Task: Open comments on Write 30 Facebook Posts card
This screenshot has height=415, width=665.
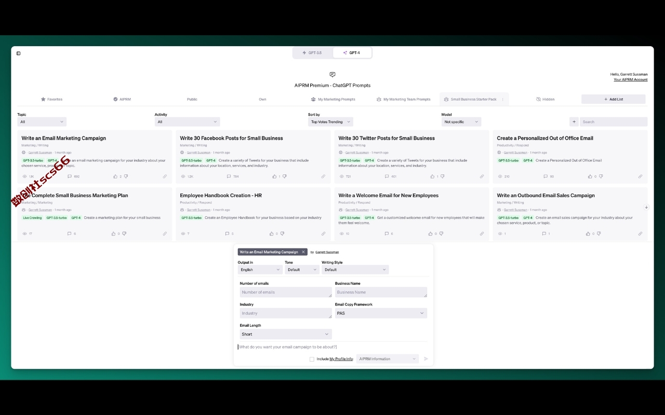Action: (229, 176)
